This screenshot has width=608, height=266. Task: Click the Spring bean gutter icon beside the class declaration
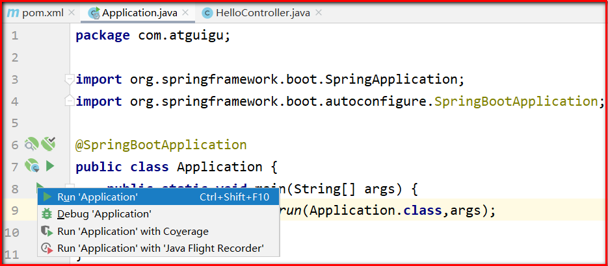[32, 166]
